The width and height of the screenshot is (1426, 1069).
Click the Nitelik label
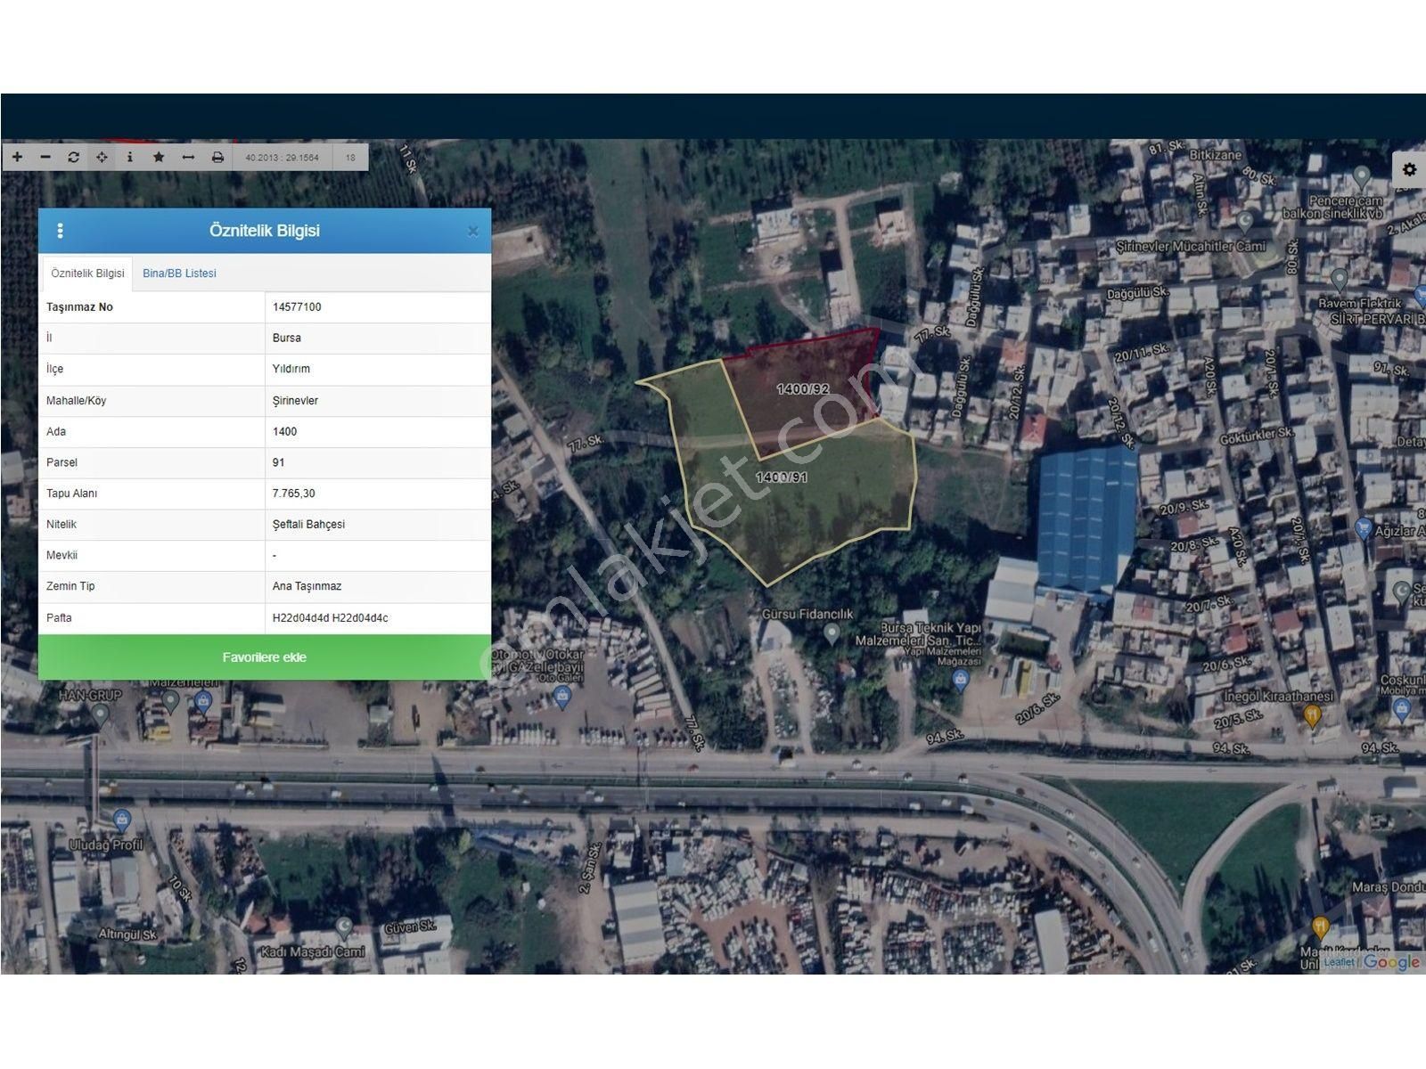(61, 525)
